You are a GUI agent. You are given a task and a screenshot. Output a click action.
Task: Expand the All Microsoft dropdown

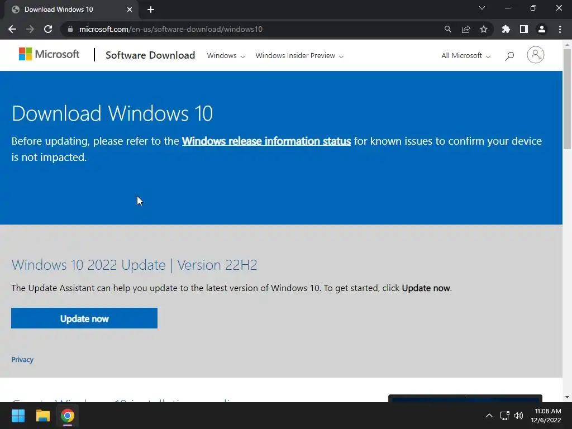[466, 56]
